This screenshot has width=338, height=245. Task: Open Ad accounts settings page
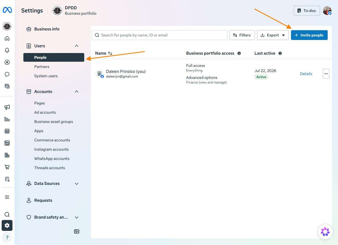pyautogui.click(x=45, y=112)
